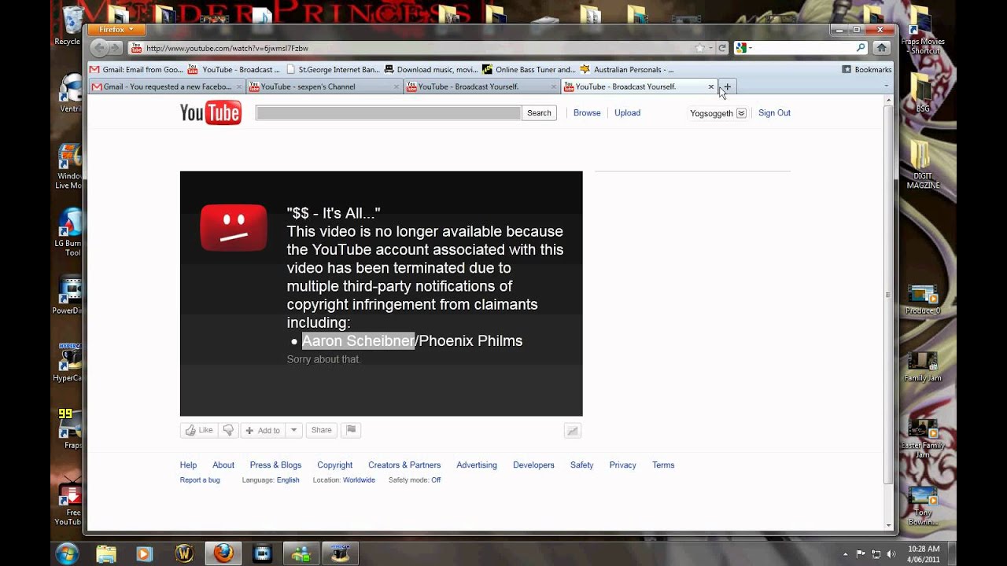Open Windows Media Player from the taskbar

[144, 553]
